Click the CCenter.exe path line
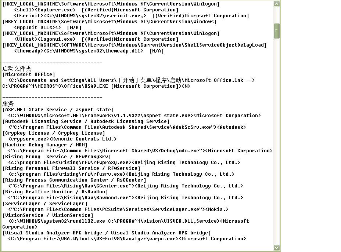341x252 pixels. 125,186
